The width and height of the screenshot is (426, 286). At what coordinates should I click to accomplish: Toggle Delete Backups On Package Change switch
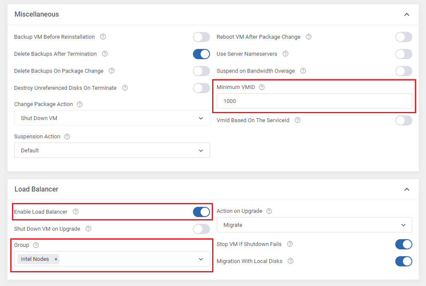(x=201, y=71)
